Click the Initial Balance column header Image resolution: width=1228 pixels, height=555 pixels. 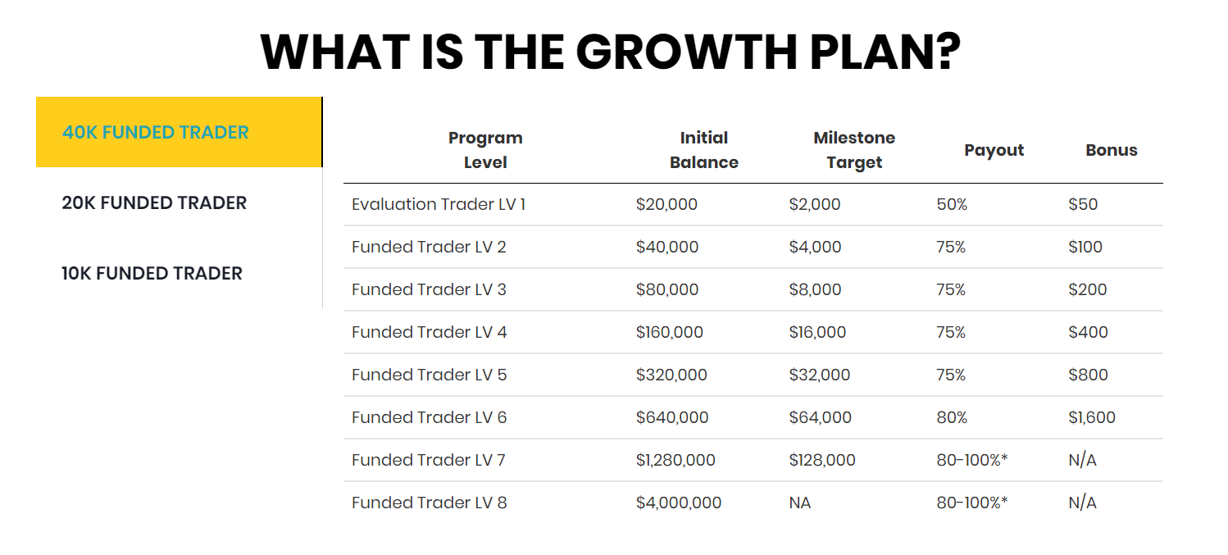pyautogui.click(x=704, y=150)
